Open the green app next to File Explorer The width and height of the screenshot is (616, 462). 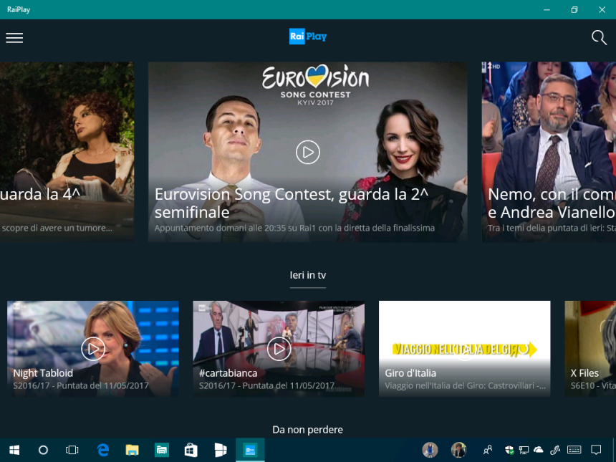pyautogui.click(x=161, y=450)
